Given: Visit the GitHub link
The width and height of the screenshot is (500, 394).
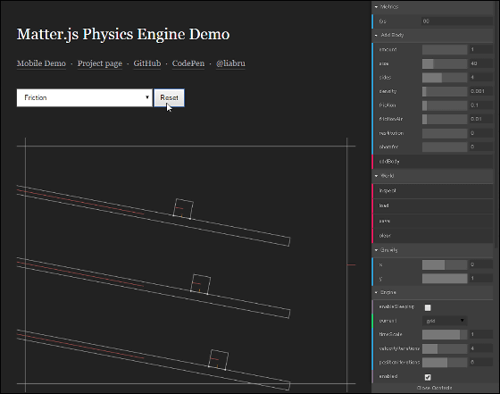Looking at the screenshot, I should pyautogui.click(x=147, y=63).
